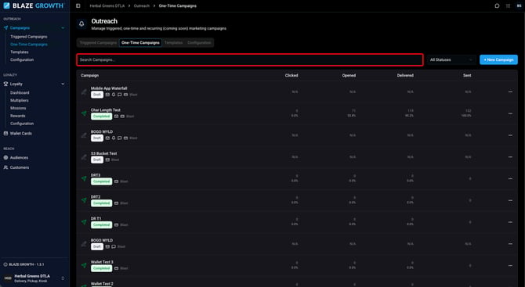Click the Campaigns paper-plane icon in sidebar
Screen dimensions: 525x287
click(5, 28)
